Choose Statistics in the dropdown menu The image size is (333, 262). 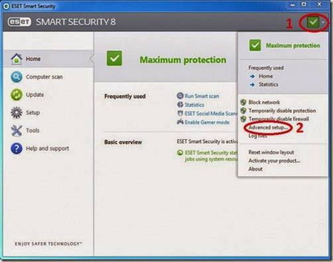269,84
